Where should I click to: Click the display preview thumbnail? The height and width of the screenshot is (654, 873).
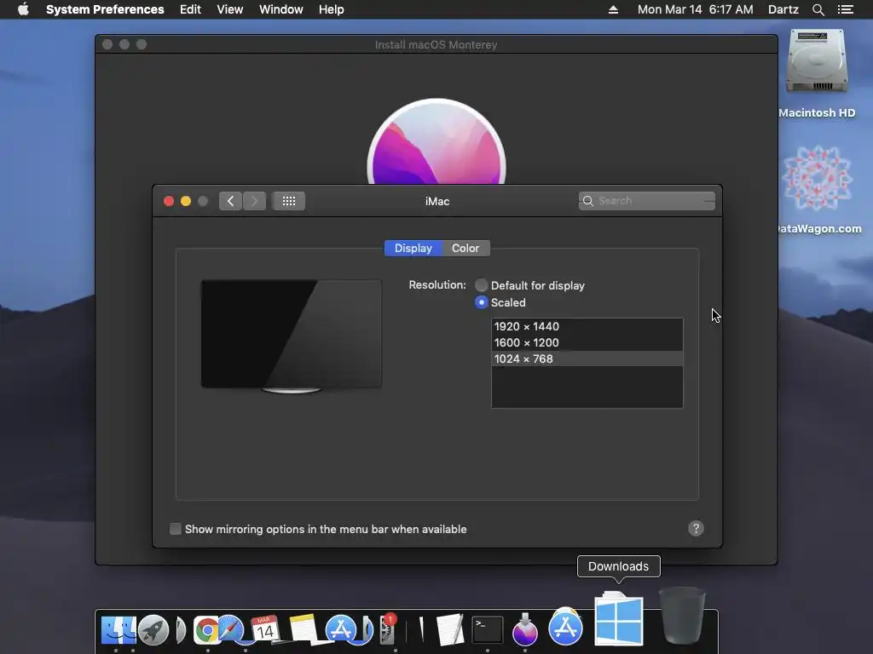click(292, 336)
